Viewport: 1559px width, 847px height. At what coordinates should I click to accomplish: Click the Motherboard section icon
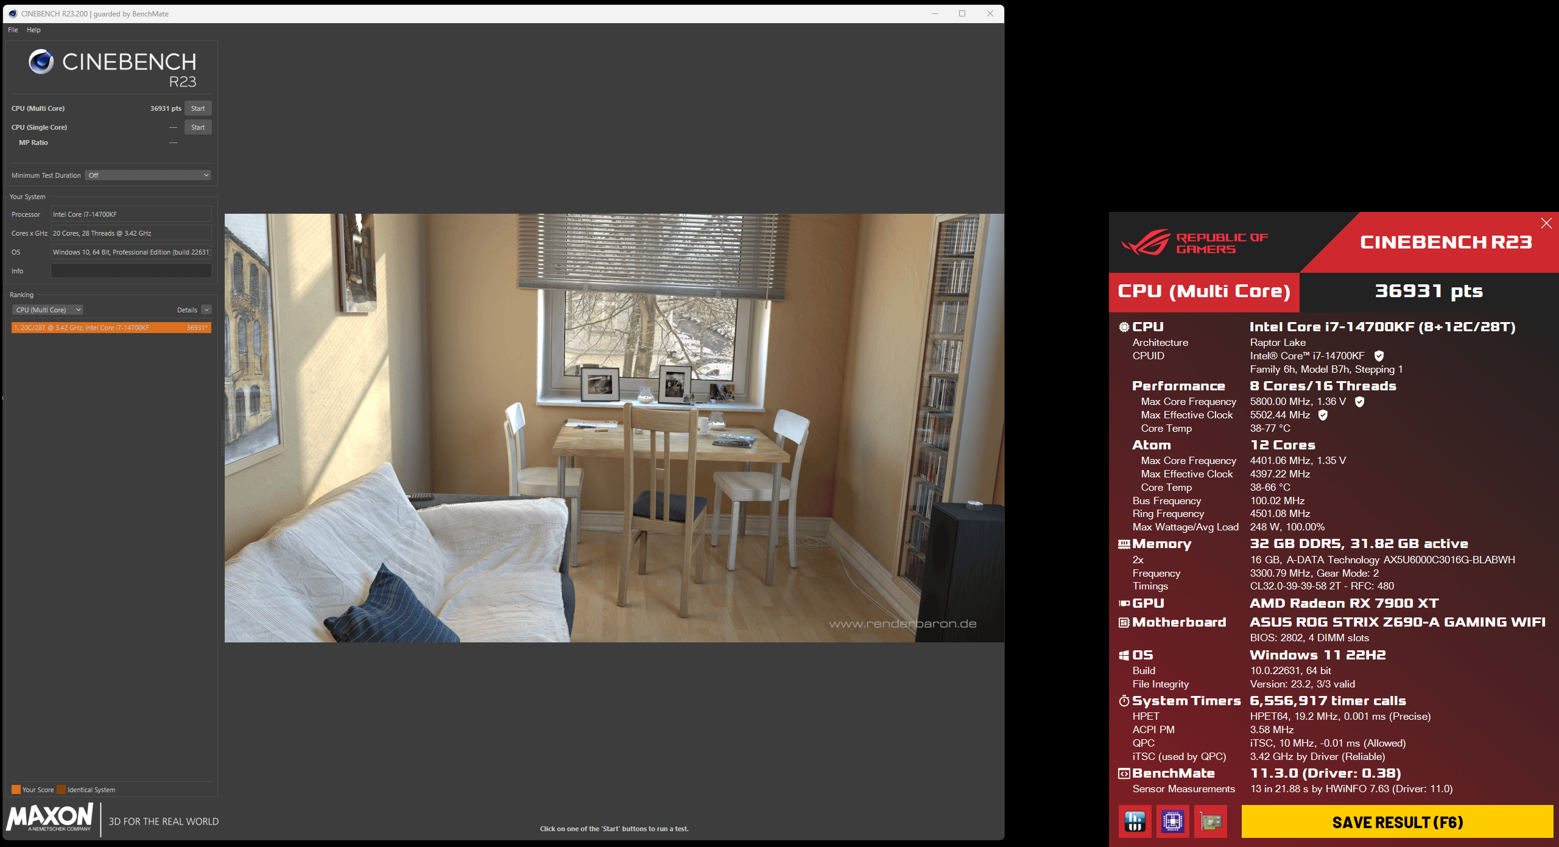click(x=1124, y=622)
